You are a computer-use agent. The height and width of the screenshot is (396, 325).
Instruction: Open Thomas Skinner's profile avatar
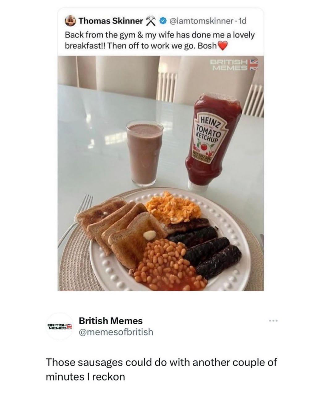(70, 21)
